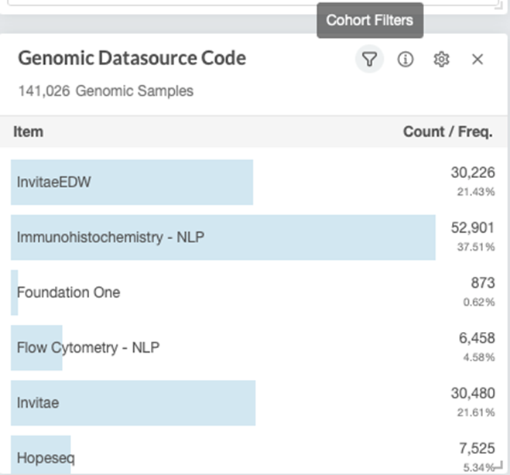
Task: Close the Genomic Datasource Code panel
Action: pos(477,59)
